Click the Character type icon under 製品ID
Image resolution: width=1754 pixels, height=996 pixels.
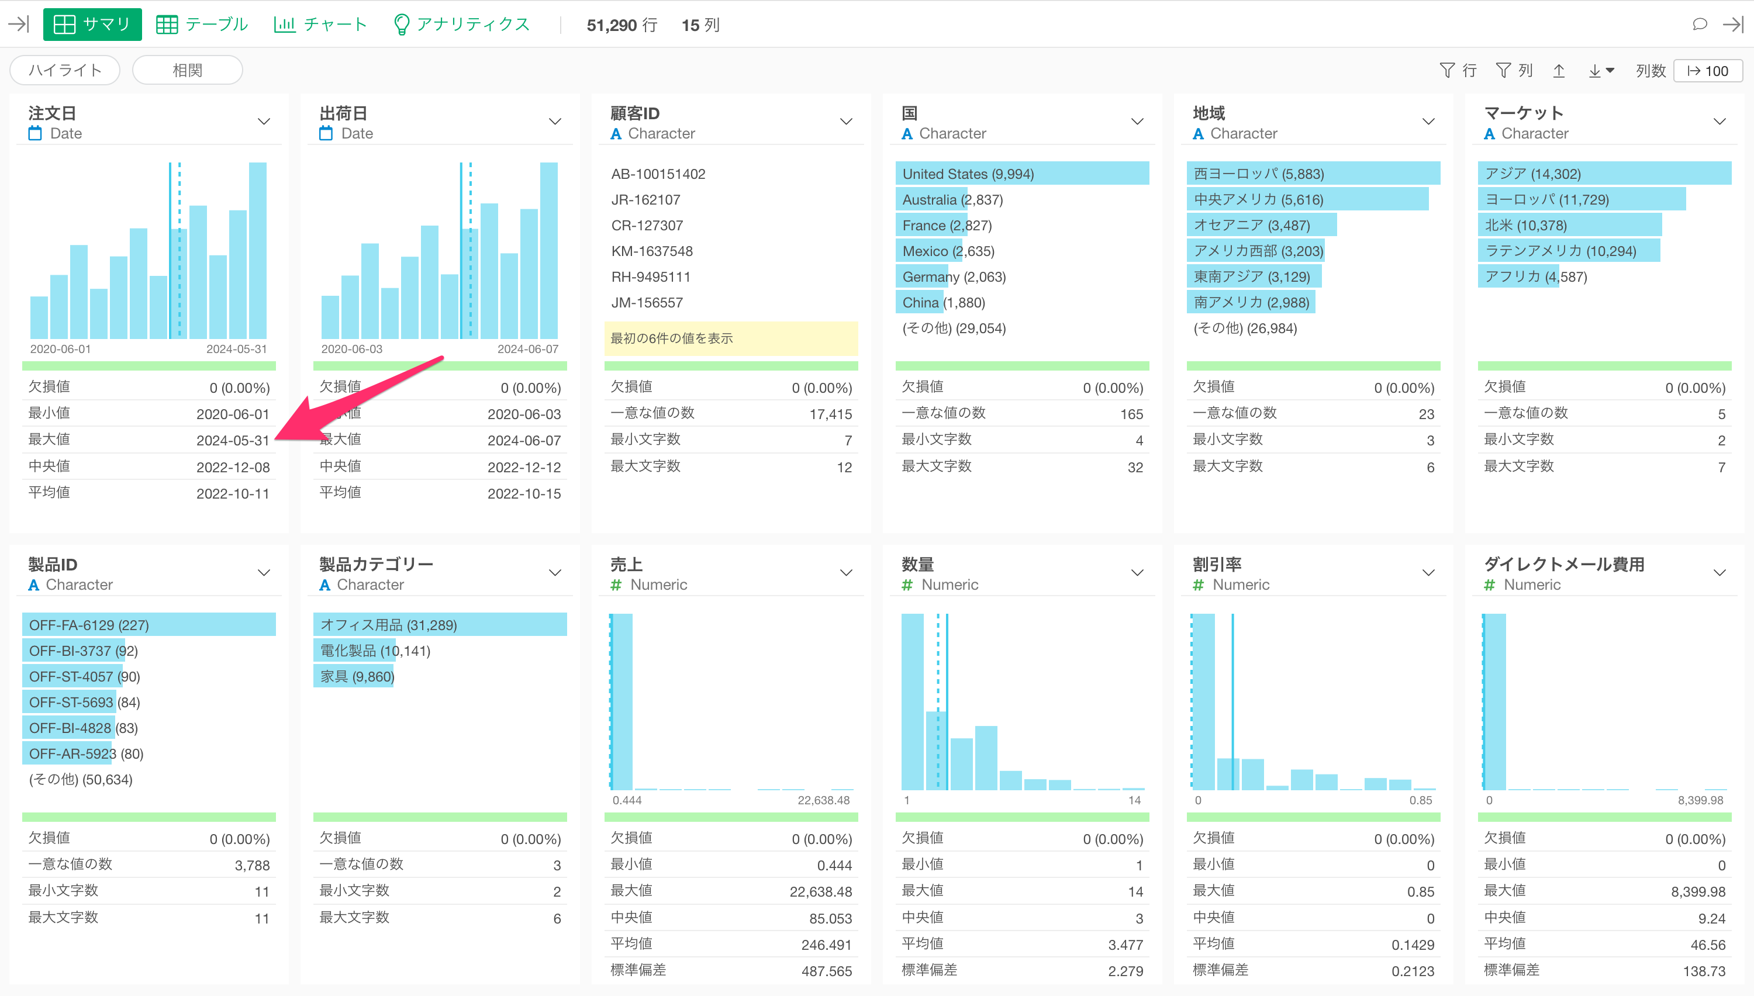point(33,586)
